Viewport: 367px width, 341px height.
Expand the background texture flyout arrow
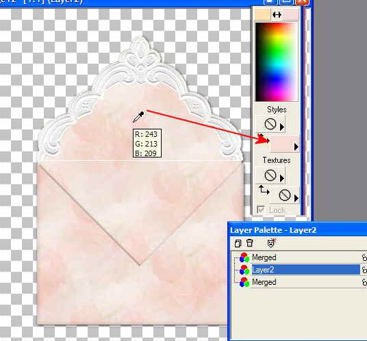(296, 199)
